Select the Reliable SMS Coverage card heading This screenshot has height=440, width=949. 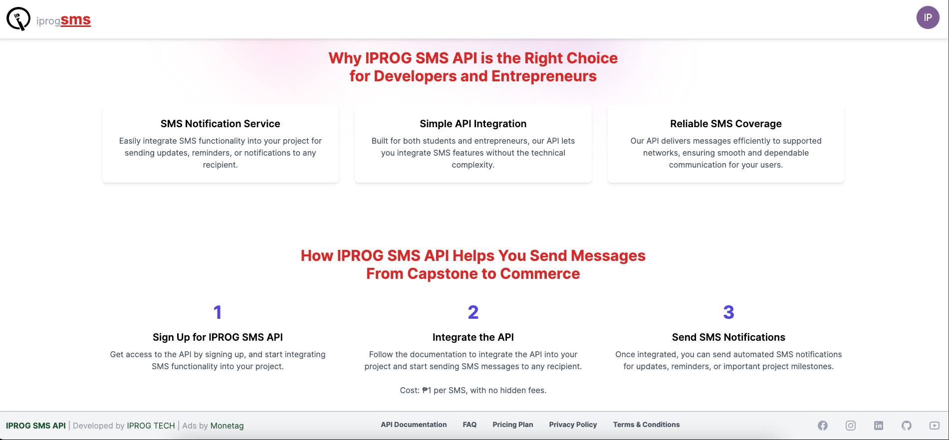[x=726, y=124]
